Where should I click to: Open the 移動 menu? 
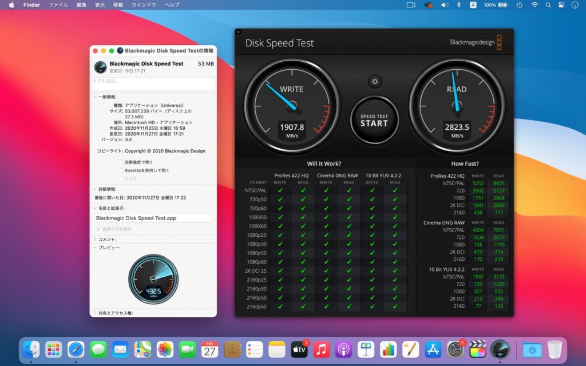point(118,5)
